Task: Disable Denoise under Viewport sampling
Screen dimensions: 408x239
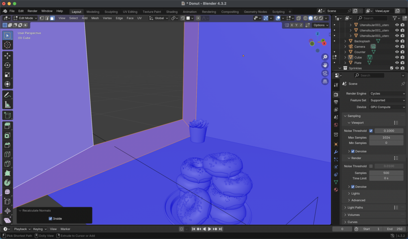Action: click(353, 151)
